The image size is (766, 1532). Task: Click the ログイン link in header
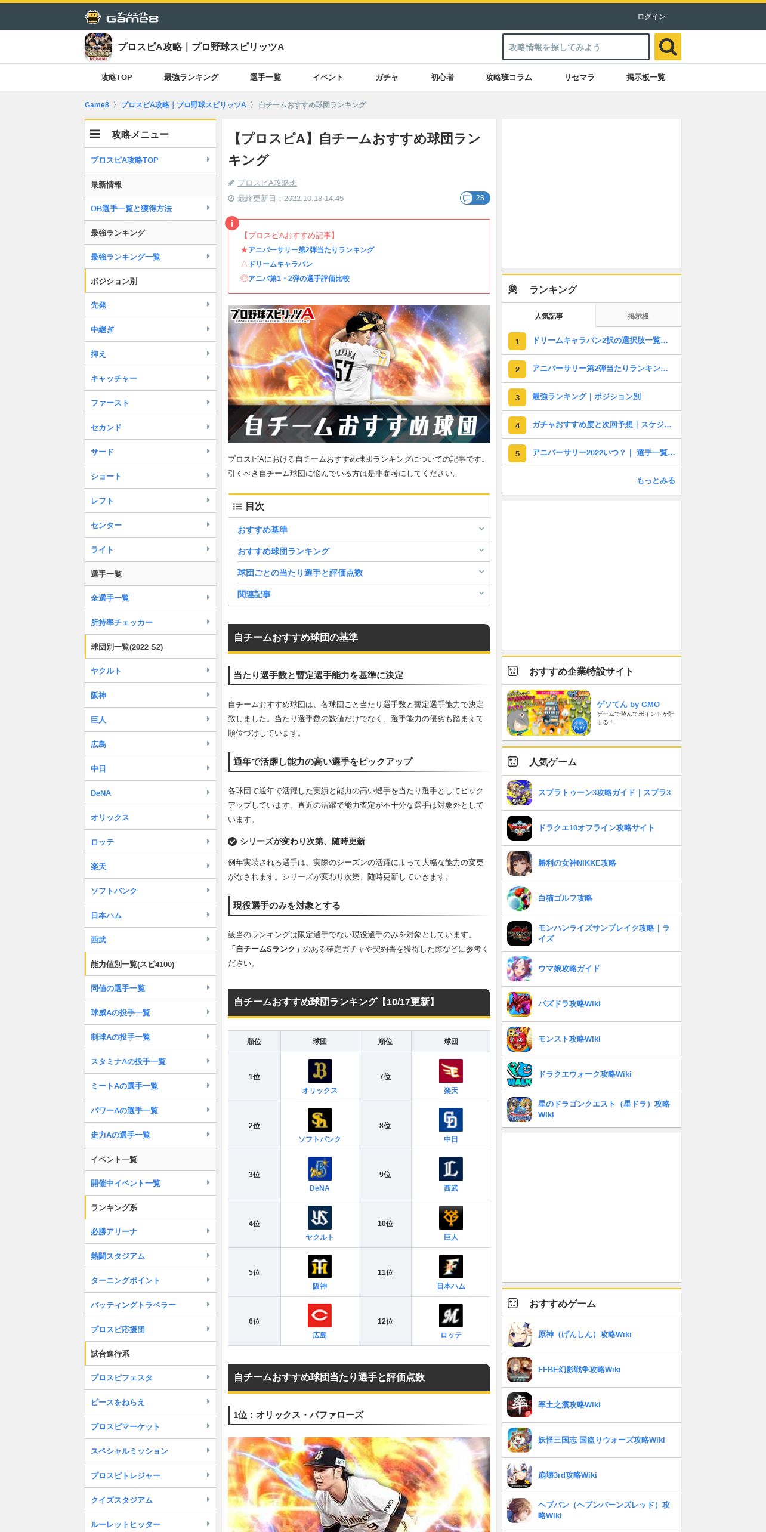[651, 17]
